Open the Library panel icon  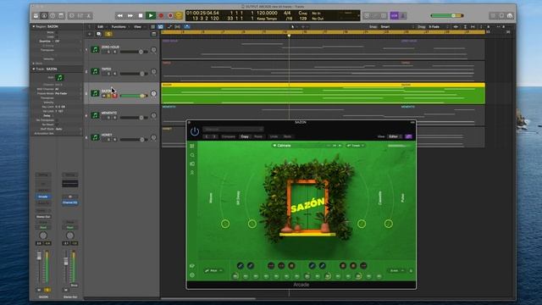pyautogui.click(x=36, y=15)
